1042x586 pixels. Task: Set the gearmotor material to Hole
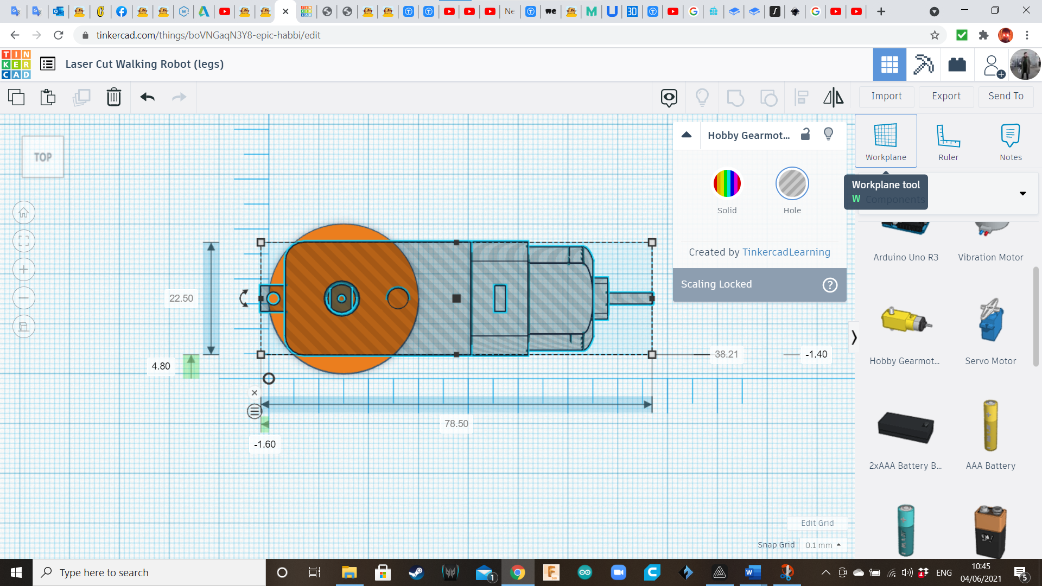[x=792, y=183]
